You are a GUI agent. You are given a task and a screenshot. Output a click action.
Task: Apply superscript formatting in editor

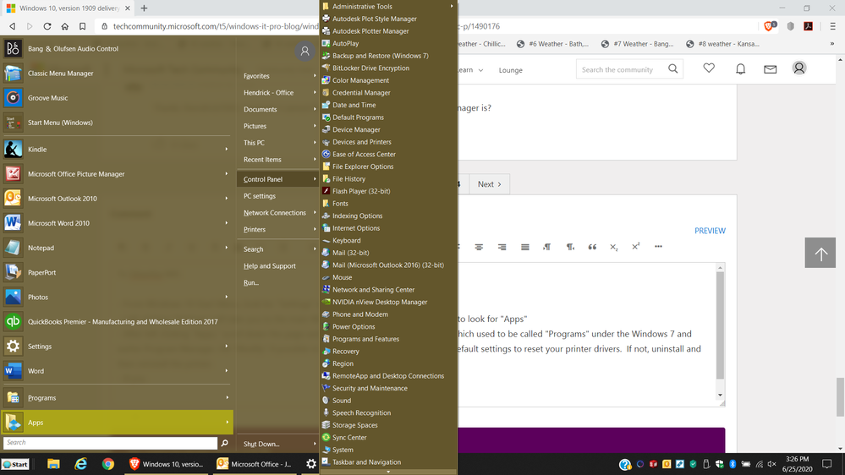click(x=636, y=247)
